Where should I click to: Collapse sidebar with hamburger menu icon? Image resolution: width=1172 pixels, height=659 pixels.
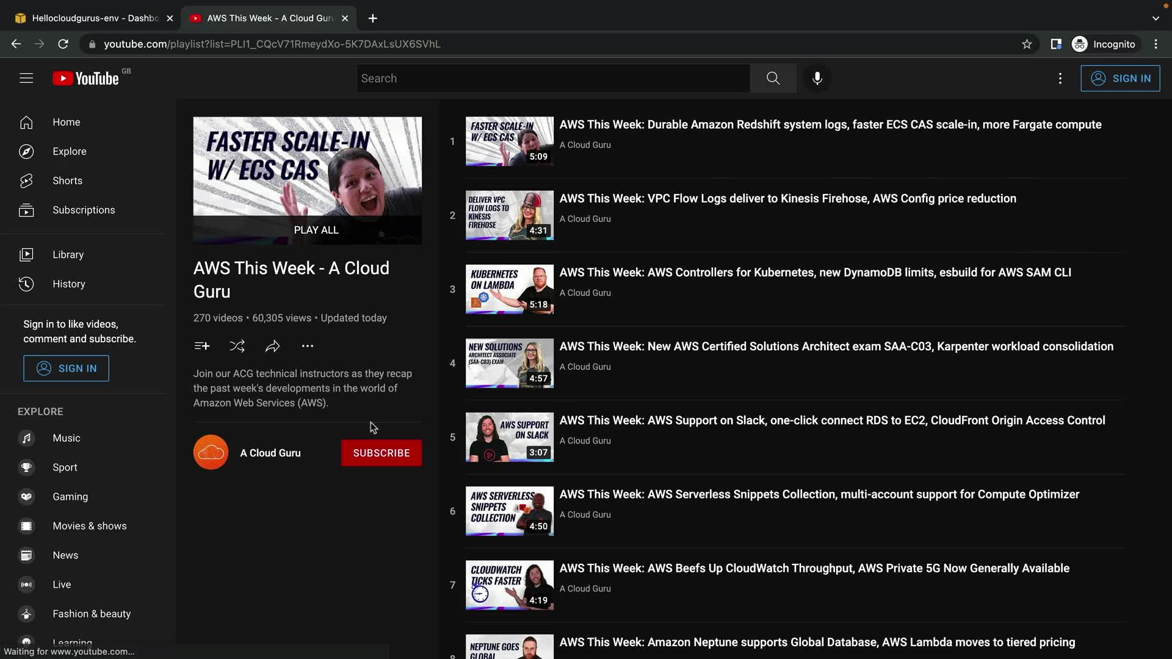(26, 78)
